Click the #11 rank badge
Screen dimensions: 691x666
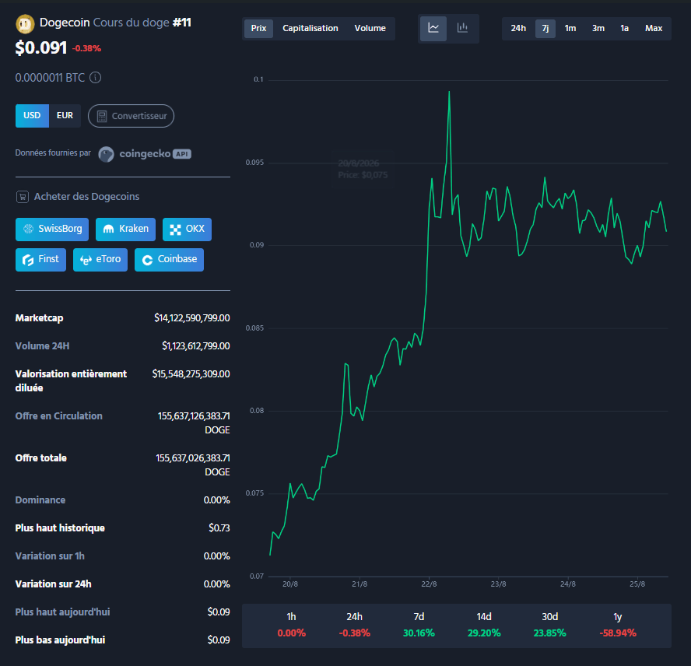click(x=182, y=23)
